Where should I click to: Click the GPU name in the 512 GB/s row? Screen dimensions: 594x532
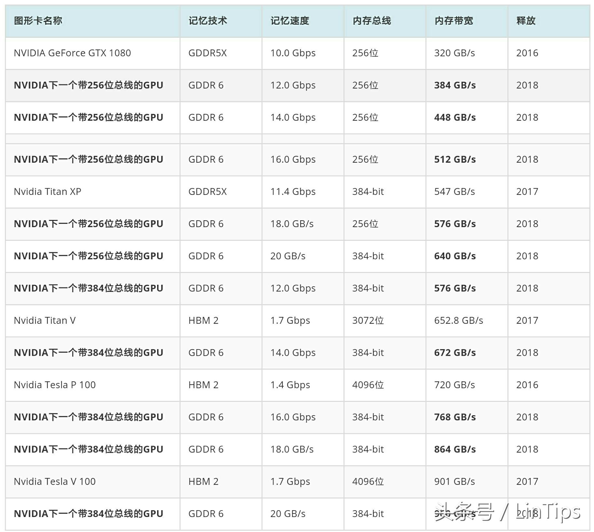point(88,159)
